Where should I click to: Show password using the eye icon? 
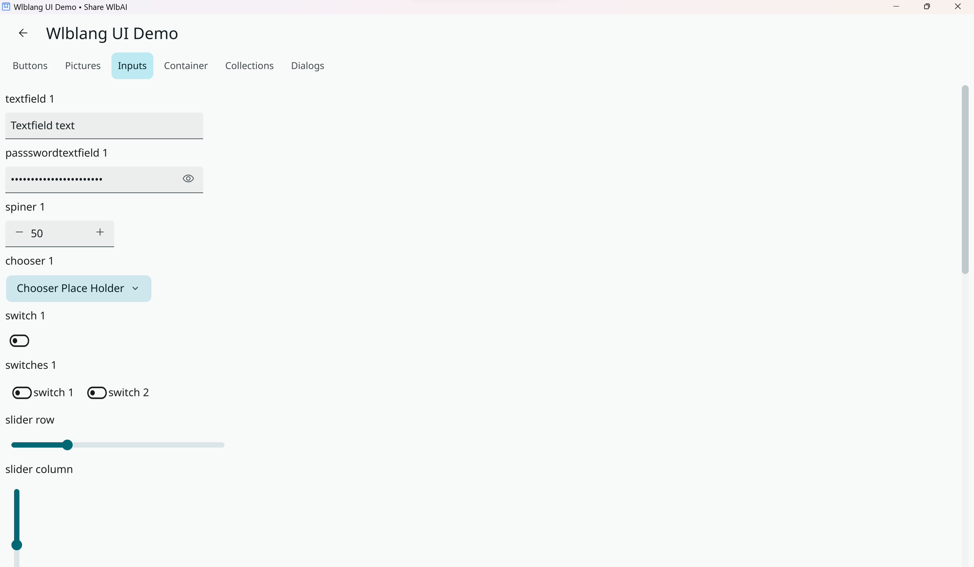[188, 178]
